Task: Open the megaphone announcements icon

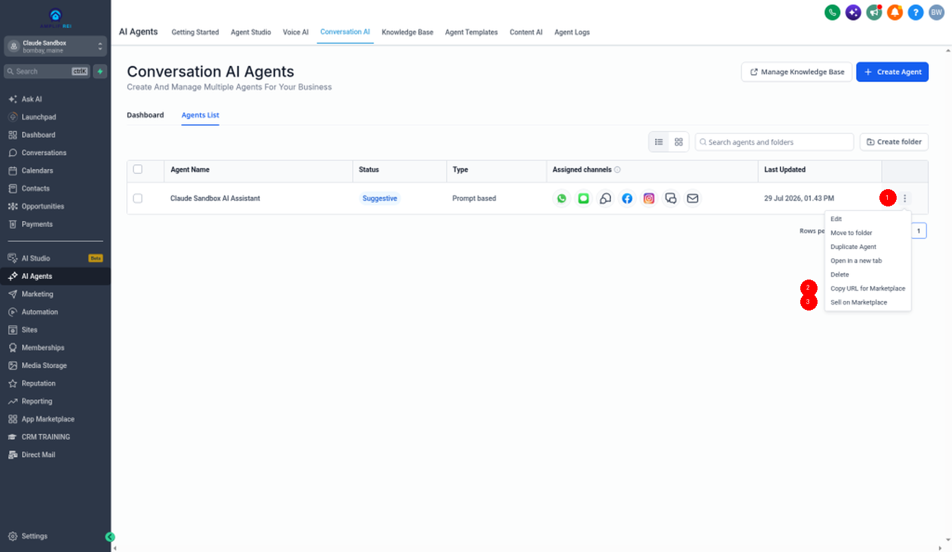Action: pyautogui.click(x=874, y=12)
